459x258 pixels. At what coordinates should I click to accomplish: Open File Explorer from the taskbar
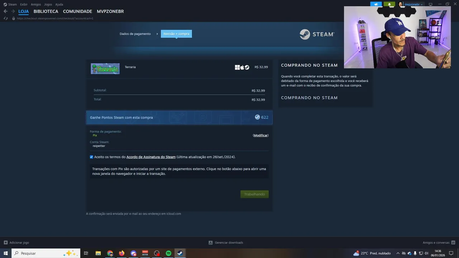coord(98,253)
